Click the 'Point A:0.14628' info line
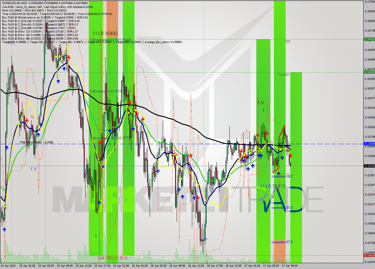Screen dimensions: 375x269 34,11
